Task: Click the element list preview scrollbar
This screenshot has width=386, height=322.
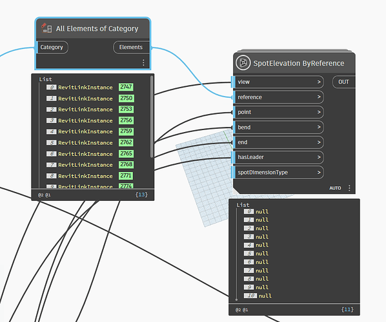Action: 152,117
